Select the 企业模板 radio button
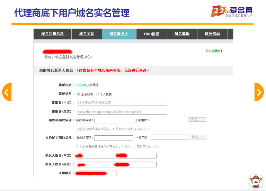This screenshot has height=191, width=266. pos(79,94)
